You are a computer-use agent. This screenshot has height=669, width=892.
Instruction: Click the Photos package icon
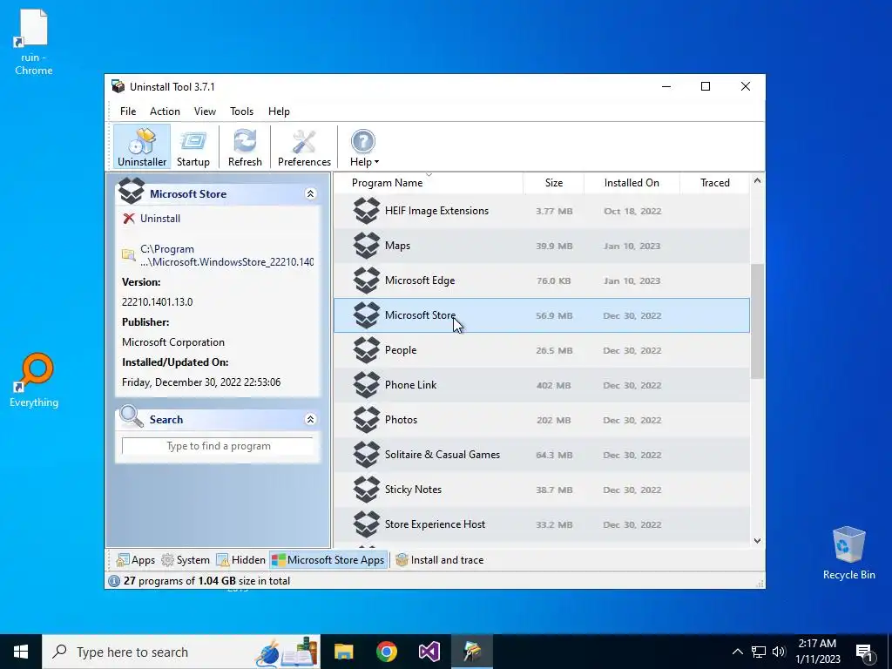367,420
